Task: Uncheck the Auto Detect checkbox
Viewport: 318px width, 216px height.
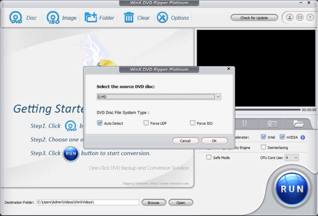Action: [x=99, y=123]
